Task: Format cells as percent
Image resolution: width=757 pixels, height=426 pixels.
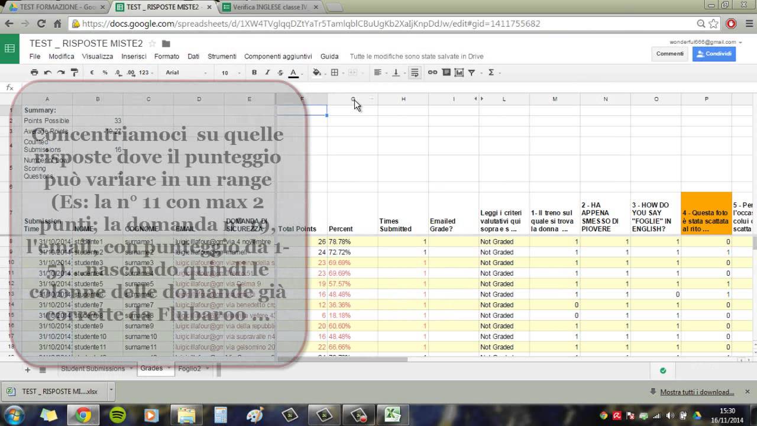Action: point(105,72)
